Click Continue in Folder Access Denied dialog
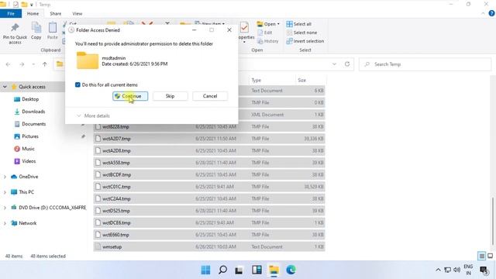Image resolution: width=496 pixels, height=279 pixels. (x=130, y=96)
